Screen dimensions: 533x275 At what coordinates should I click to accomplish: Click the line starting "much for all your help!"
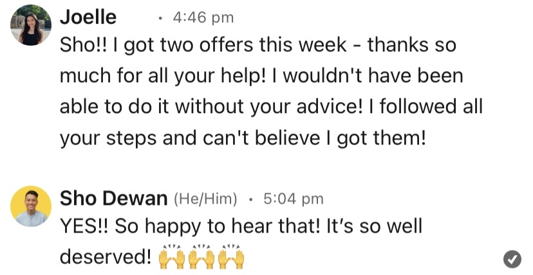(261, 76)
